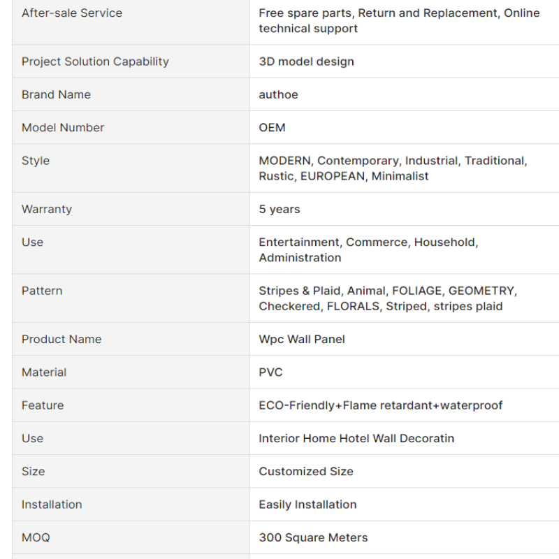
Task: Click the PVC material value
Action: pyautogui.click(x=270, y=372)
